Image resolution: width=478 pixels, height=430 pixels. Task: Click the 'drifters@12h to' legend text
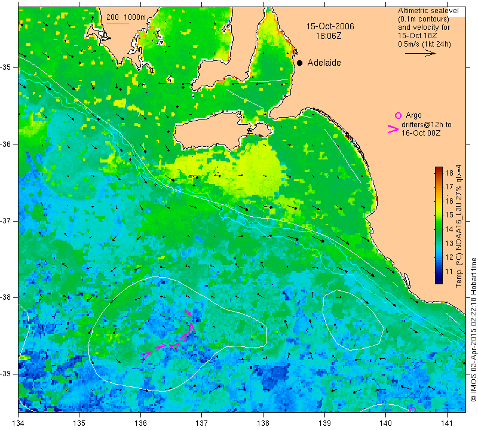tap(427, 125)
